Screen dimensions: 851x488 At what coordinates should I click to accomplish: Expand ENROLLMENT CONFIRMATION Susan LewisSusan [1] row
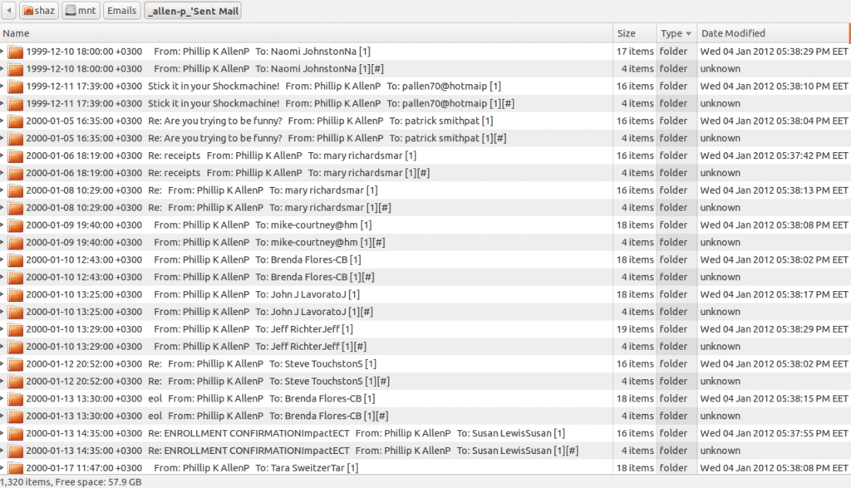pyautogui.click(x=2, y=433)
